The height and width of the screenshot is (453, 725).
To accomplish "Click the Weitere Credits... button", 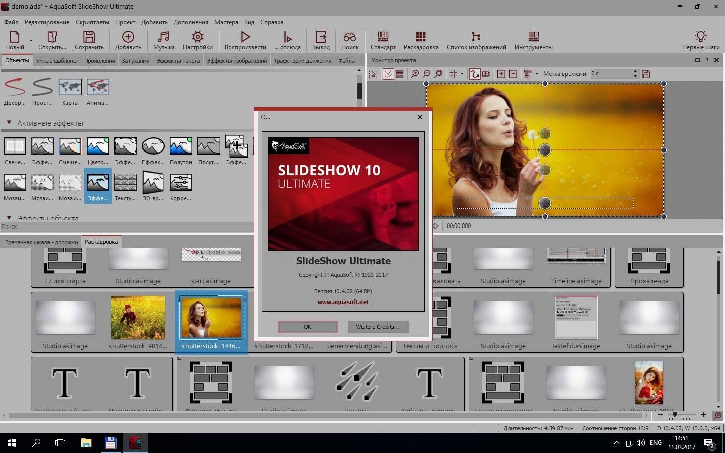I will coord(378,327).
